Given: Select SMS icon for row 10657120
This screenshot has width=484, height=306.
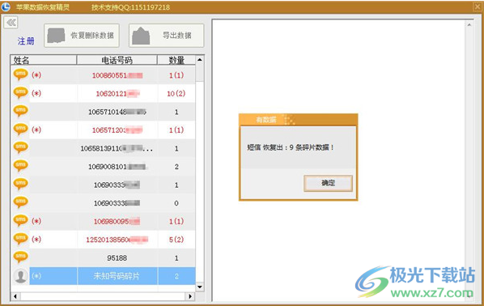Looking at the screenshot, I should click(21, 129).
